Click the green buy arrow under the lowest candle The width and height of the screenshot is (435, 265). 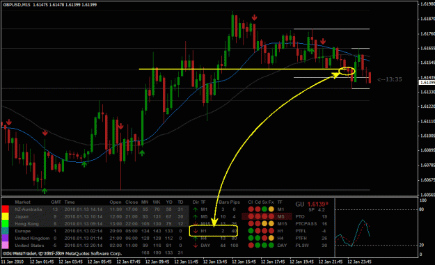45,191
